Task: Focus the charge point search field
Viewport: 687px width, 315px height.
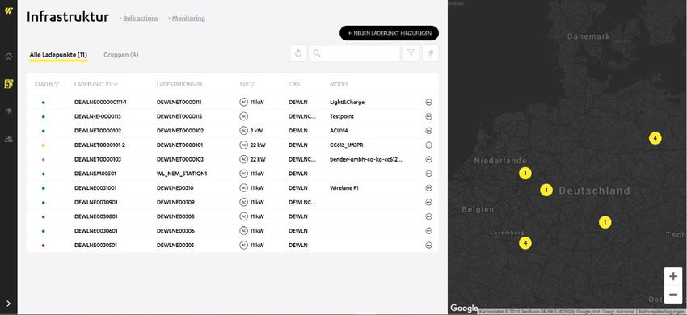Action: click(354, 53)
